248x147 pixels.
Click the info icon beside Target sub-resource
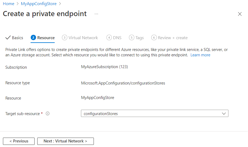click(48, 113)
